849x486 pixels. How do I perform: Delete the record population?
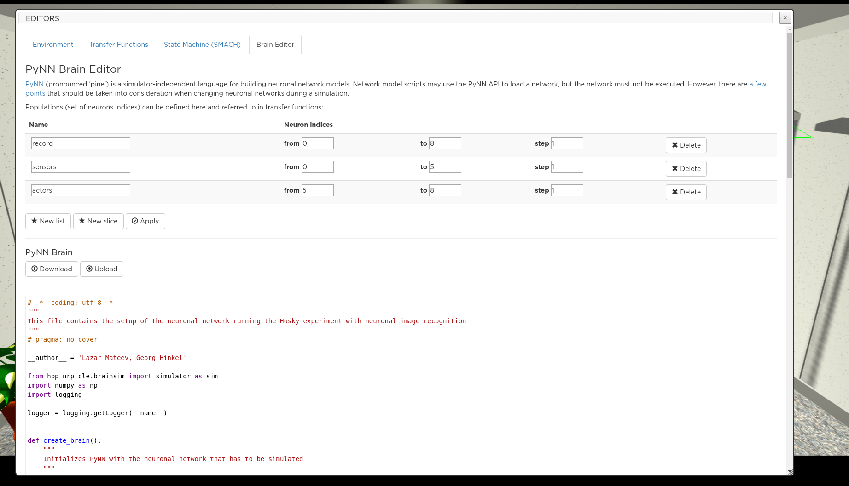pos(686,145)
